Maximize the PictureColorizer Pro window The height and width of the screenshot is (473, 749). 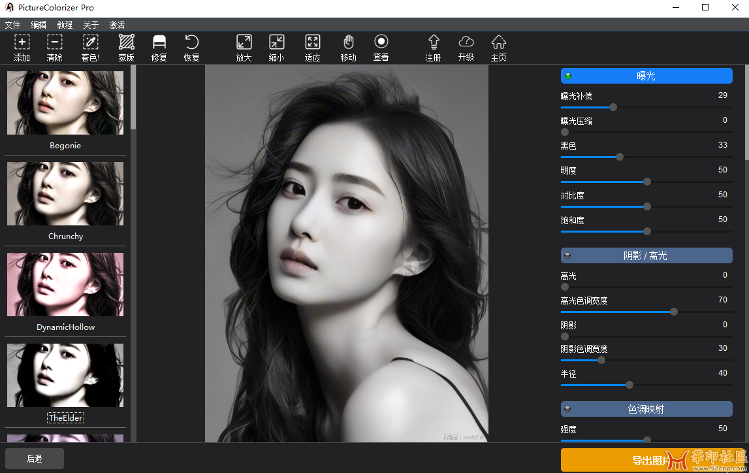click(705, 7)
